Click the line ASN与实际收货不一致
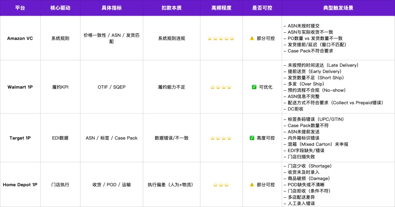This screenshot has width=395, height=207. click(x=308, y=32)
